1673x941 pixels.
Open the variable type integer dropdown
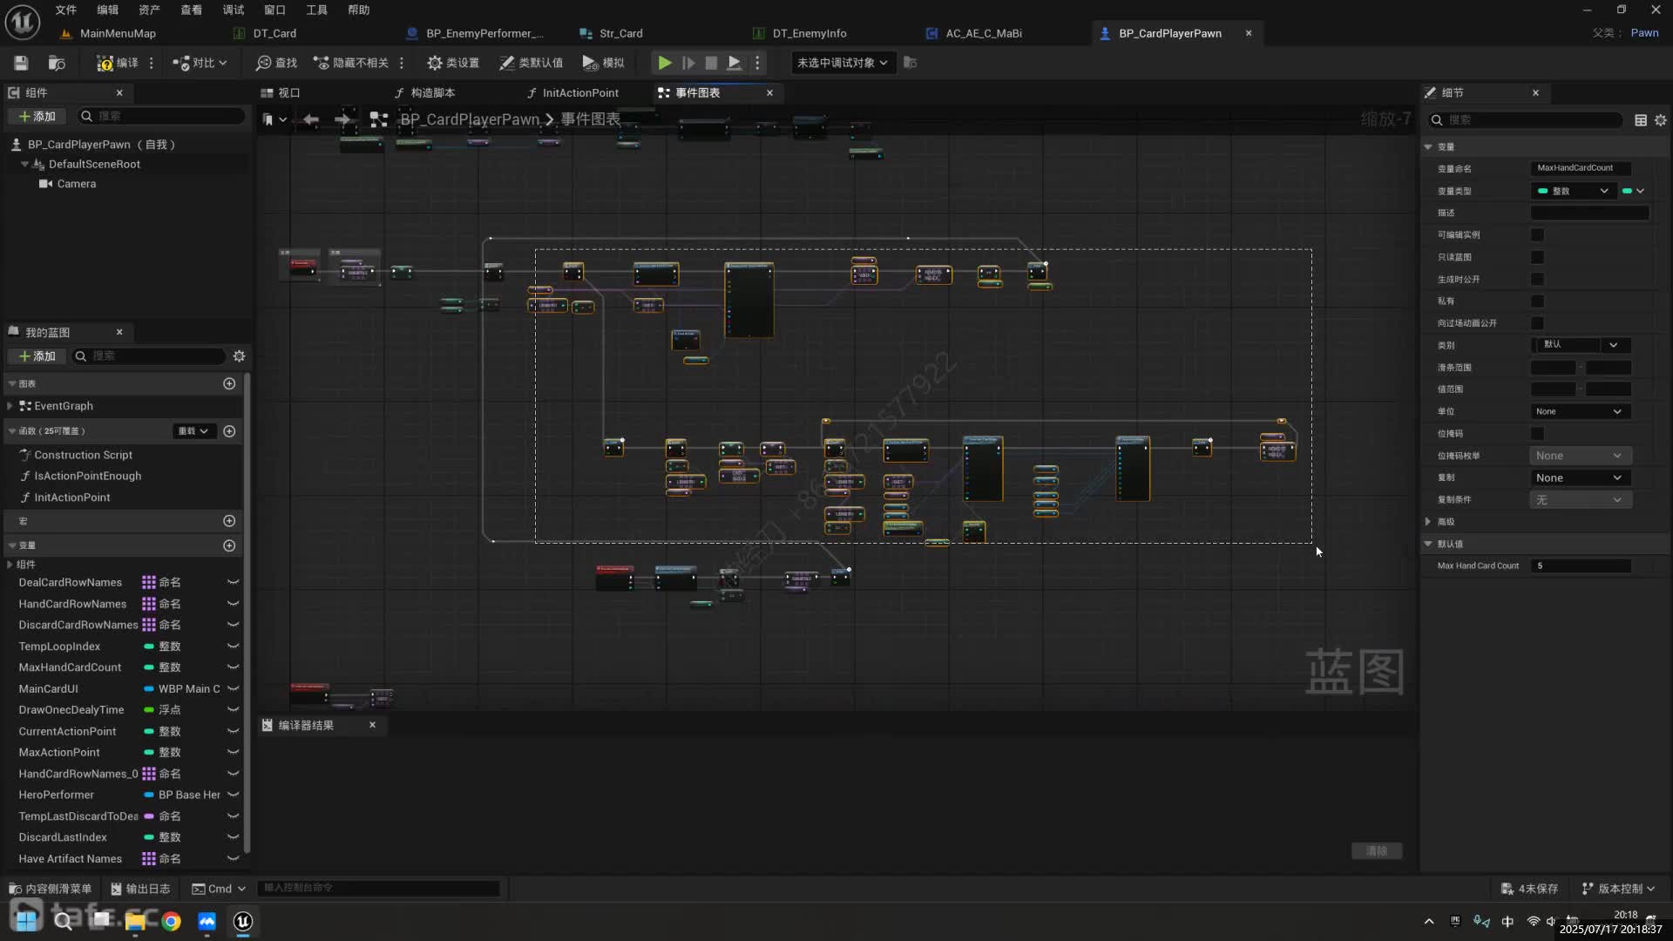point(1573,191)
